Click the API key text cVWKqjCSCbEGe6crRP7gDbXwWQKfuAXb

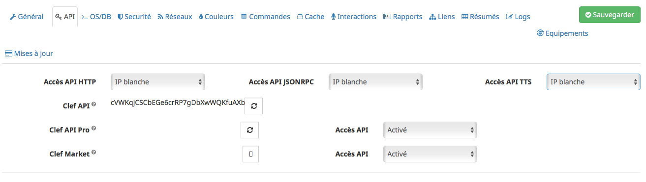point(178,103)
